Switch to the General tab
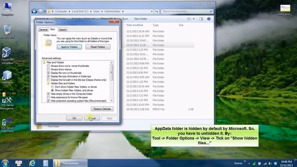297x167 pixels. point(43,30)
